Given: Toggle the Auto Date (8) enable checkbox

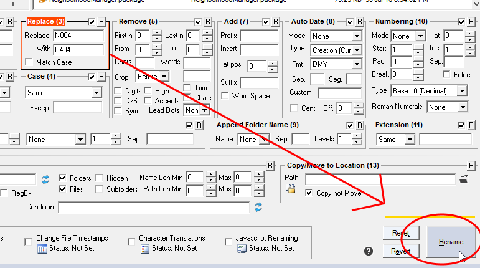Looking at the screenshot, I should (x=350, y=22).
